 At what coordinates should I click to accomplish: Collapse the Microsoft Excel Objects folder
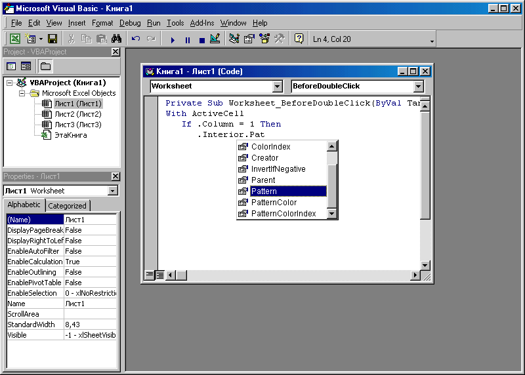(x=22, y=93)
